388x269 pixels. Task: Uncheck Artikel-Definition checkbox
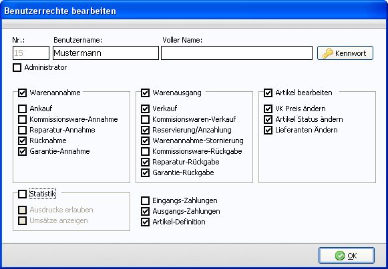pos(146,222)
